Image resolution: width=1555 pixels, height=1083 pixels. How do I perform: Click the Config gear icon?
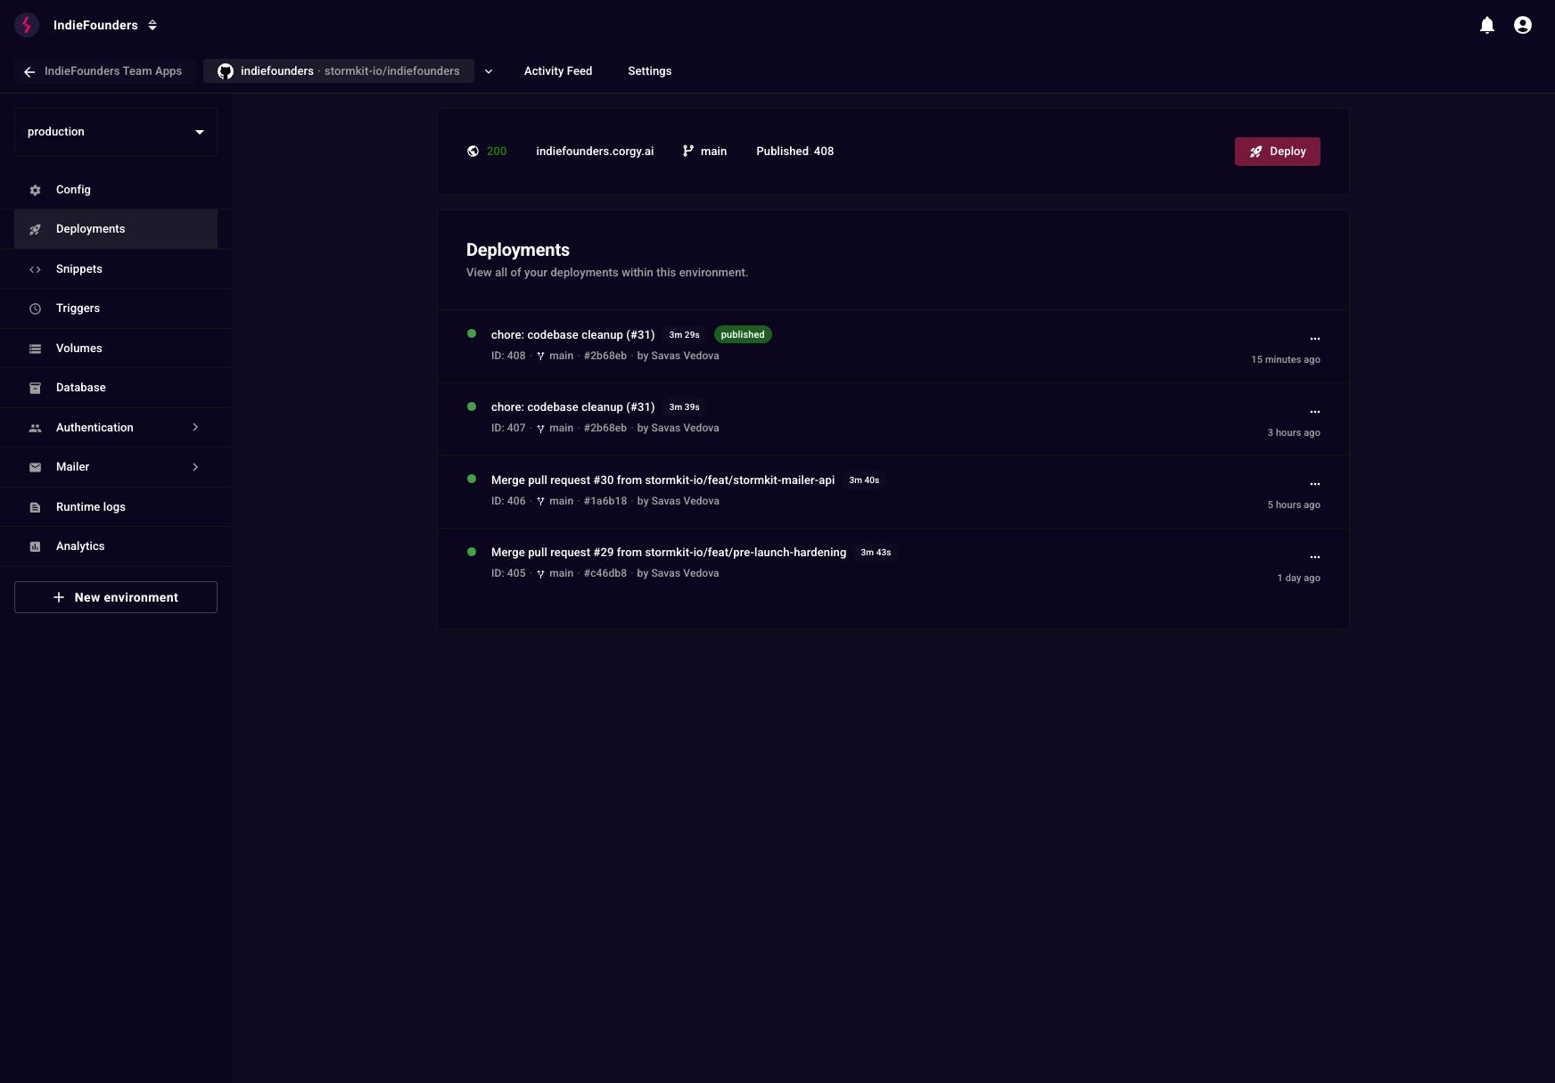tap(36, 190)
